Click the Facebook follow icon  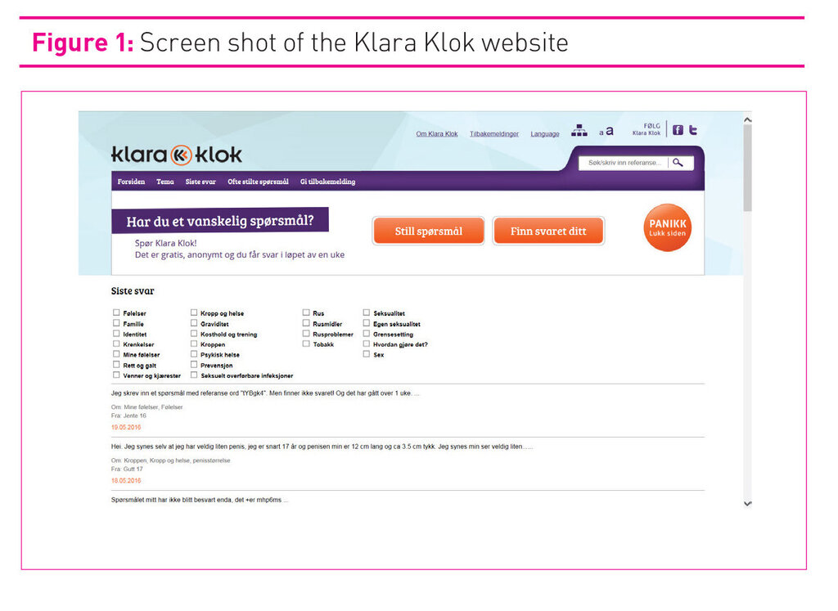tap(678, 130)
